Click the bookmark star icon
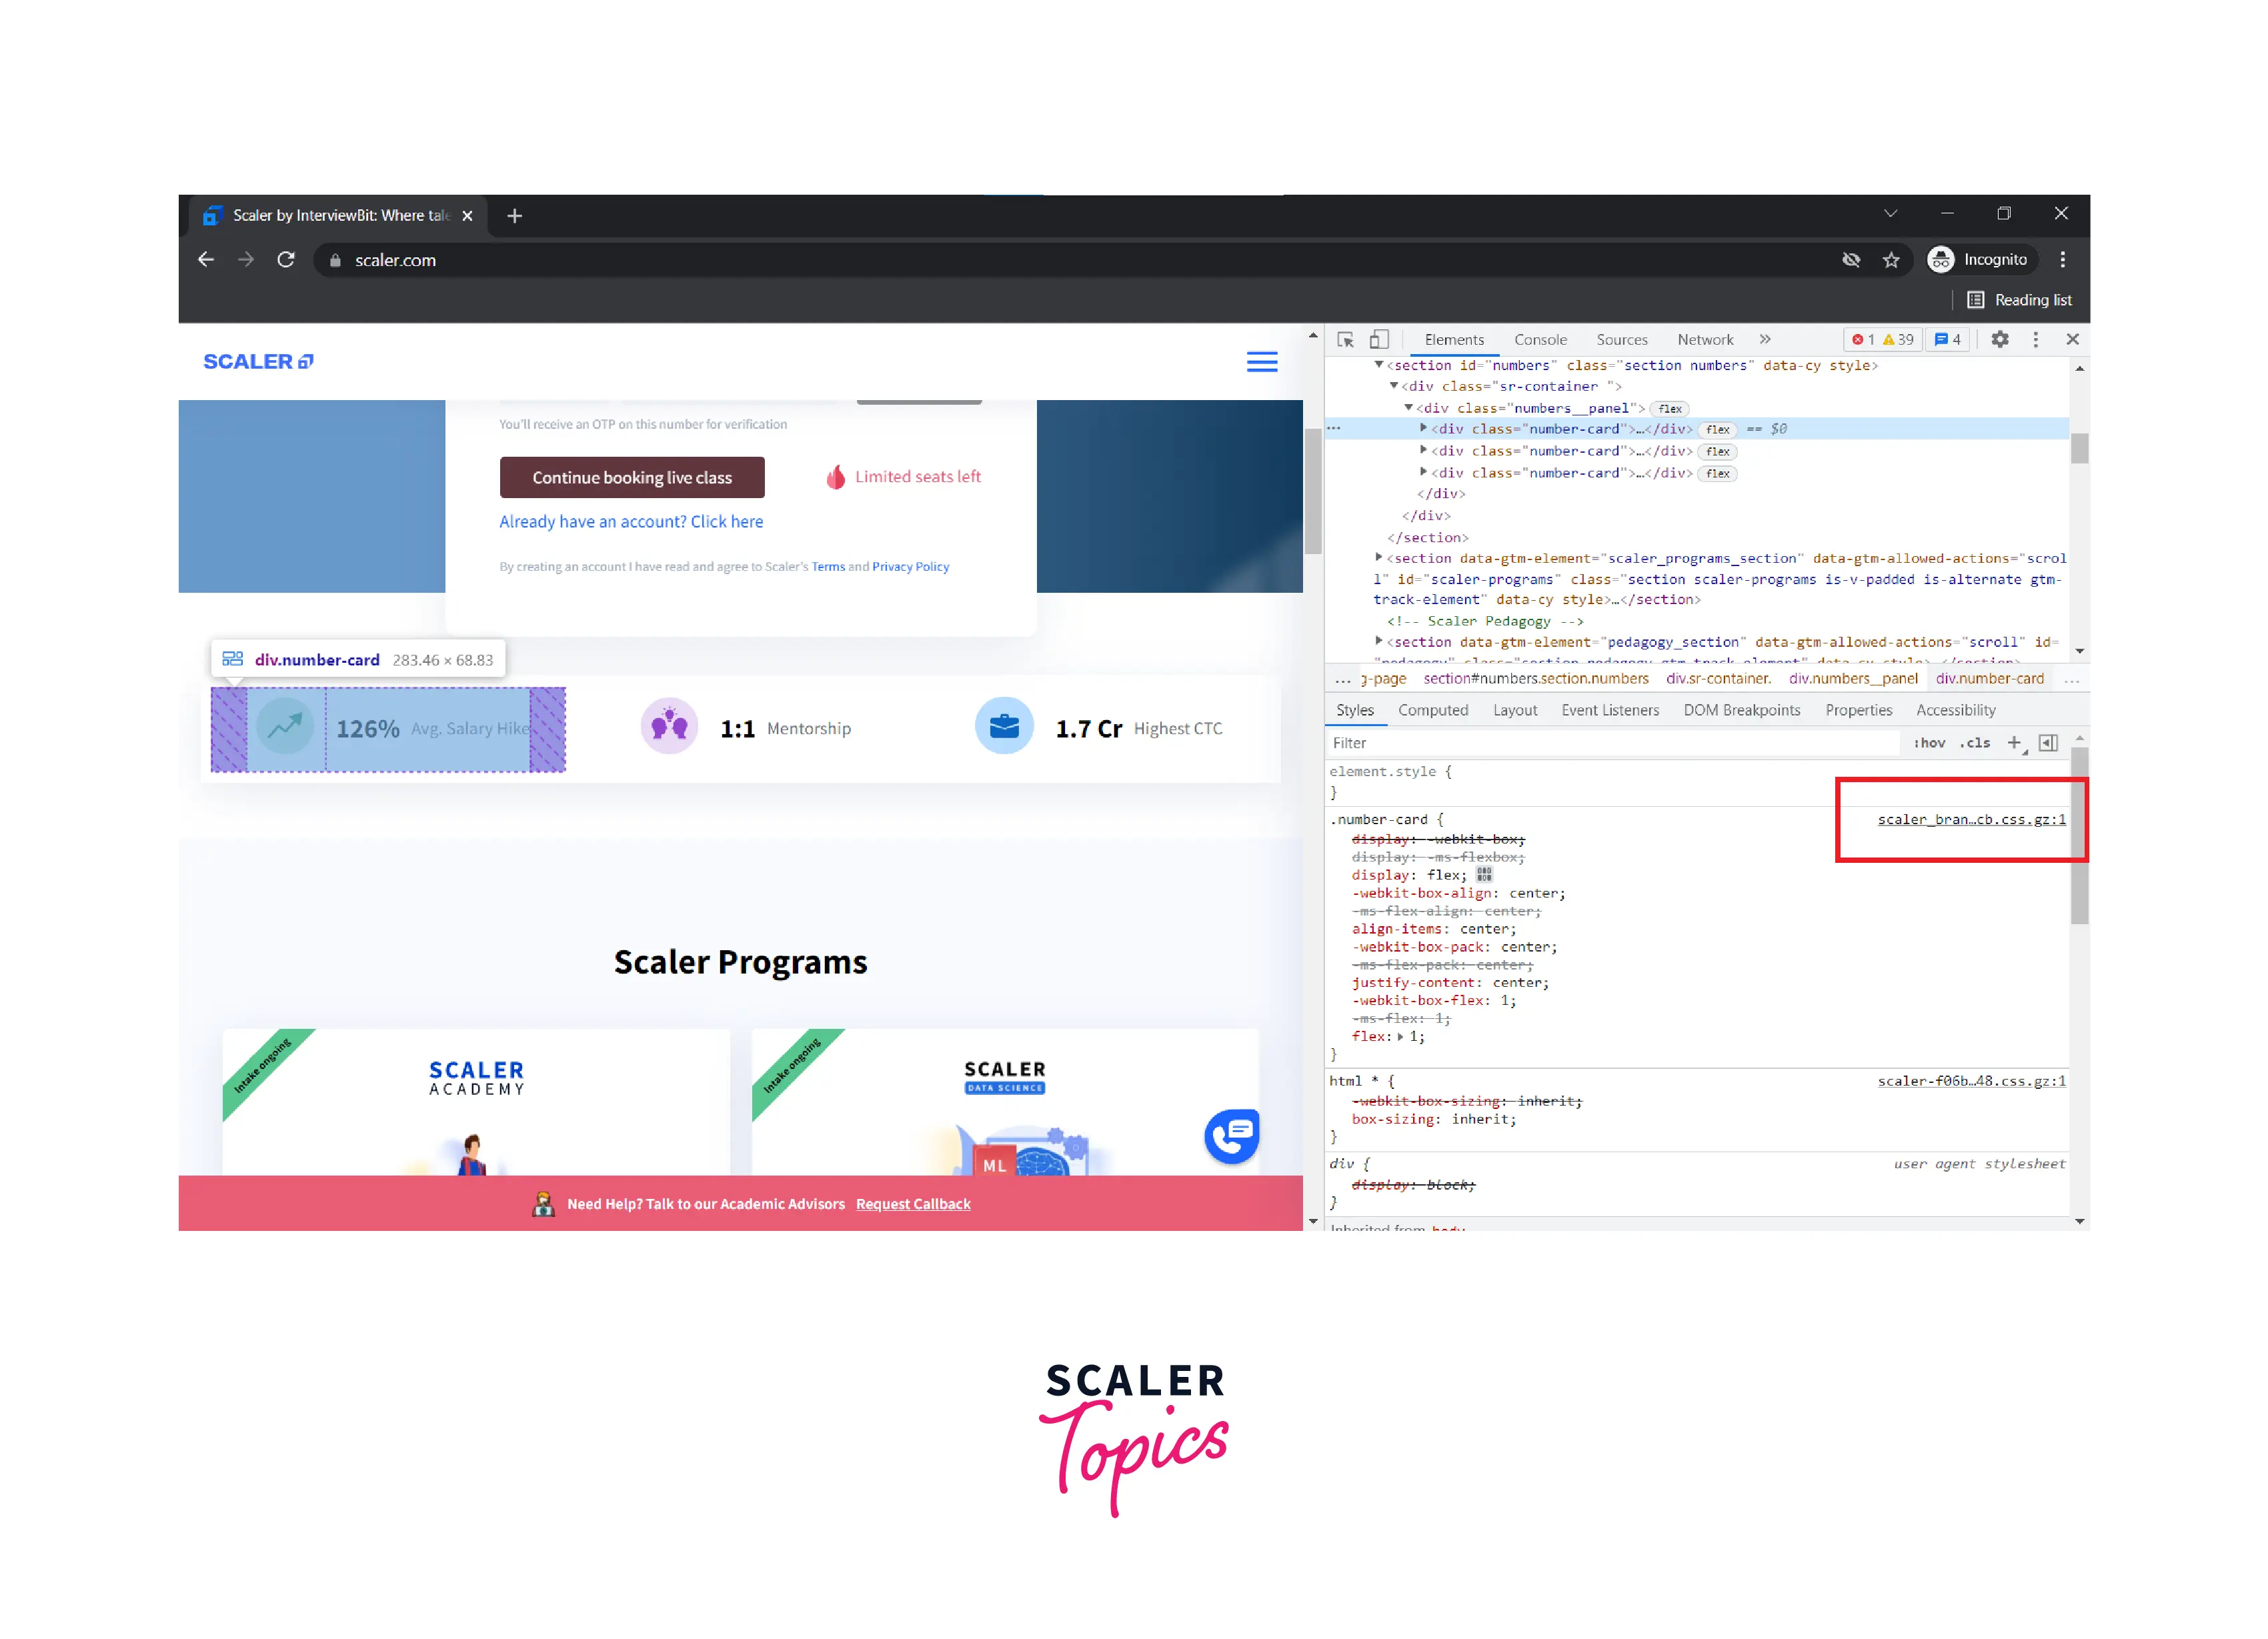Image resolution: width=2268 pixels, height=1639 pixels. coord(1890,260)
